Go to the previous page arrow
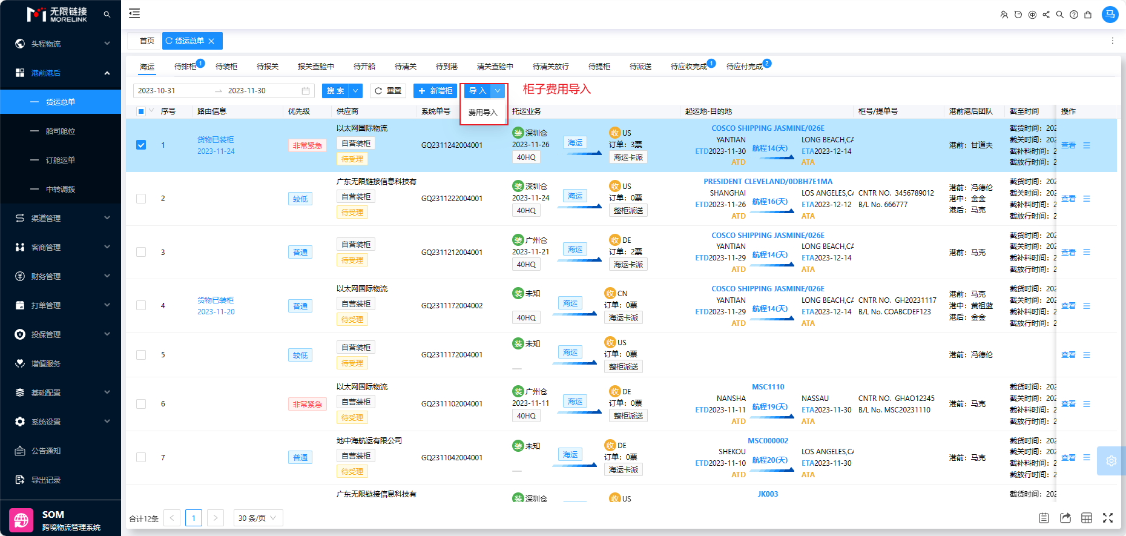This screenshot has height=536, width=1126. pos(172,518)
